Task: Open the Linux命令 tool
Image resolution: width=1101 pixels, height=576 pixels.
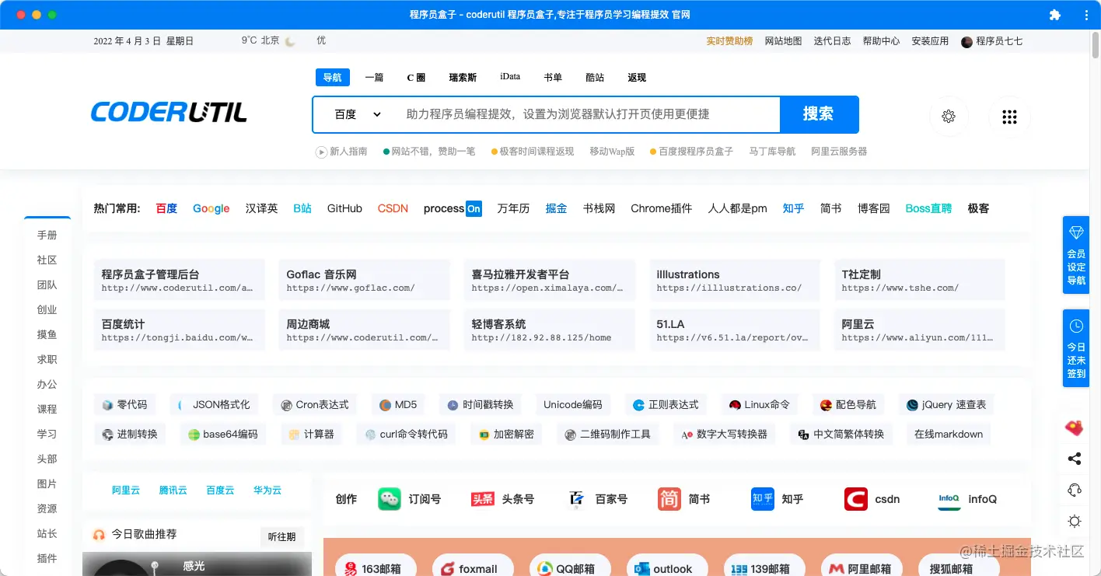Action: click(759, 405)
